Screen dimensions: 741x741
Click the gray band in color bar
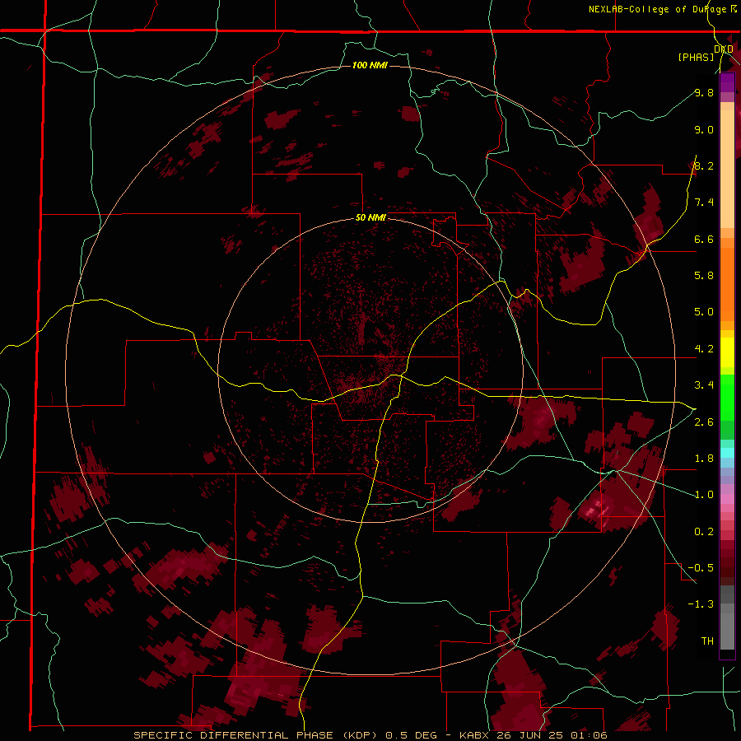727,618
